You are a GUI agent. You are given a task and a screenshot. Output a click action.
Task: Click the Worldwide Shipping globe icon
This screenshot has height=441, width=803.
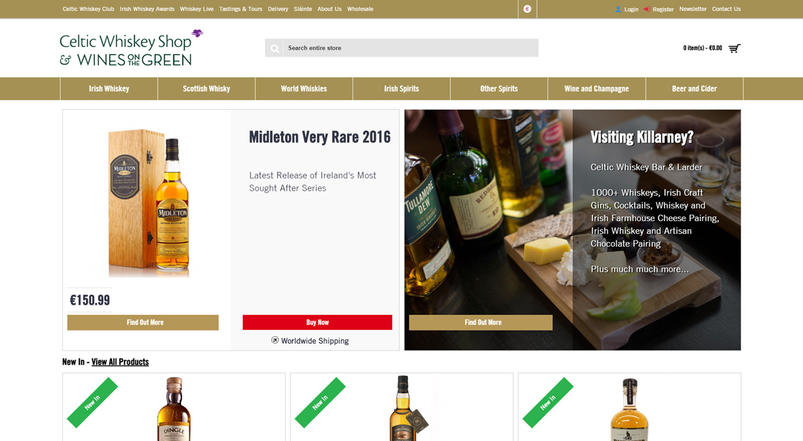coord(275,340)
